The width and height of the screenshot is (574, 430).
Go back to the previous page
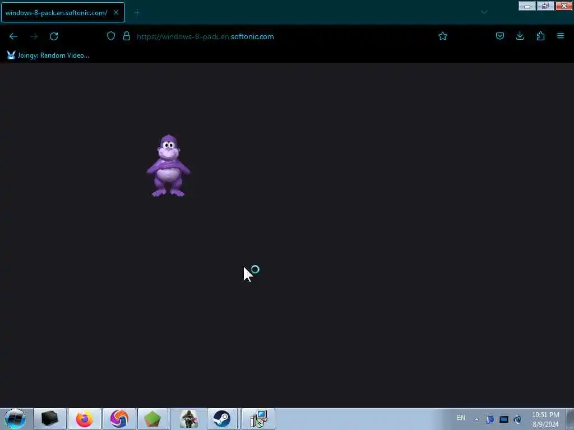[x=13, y=36]
